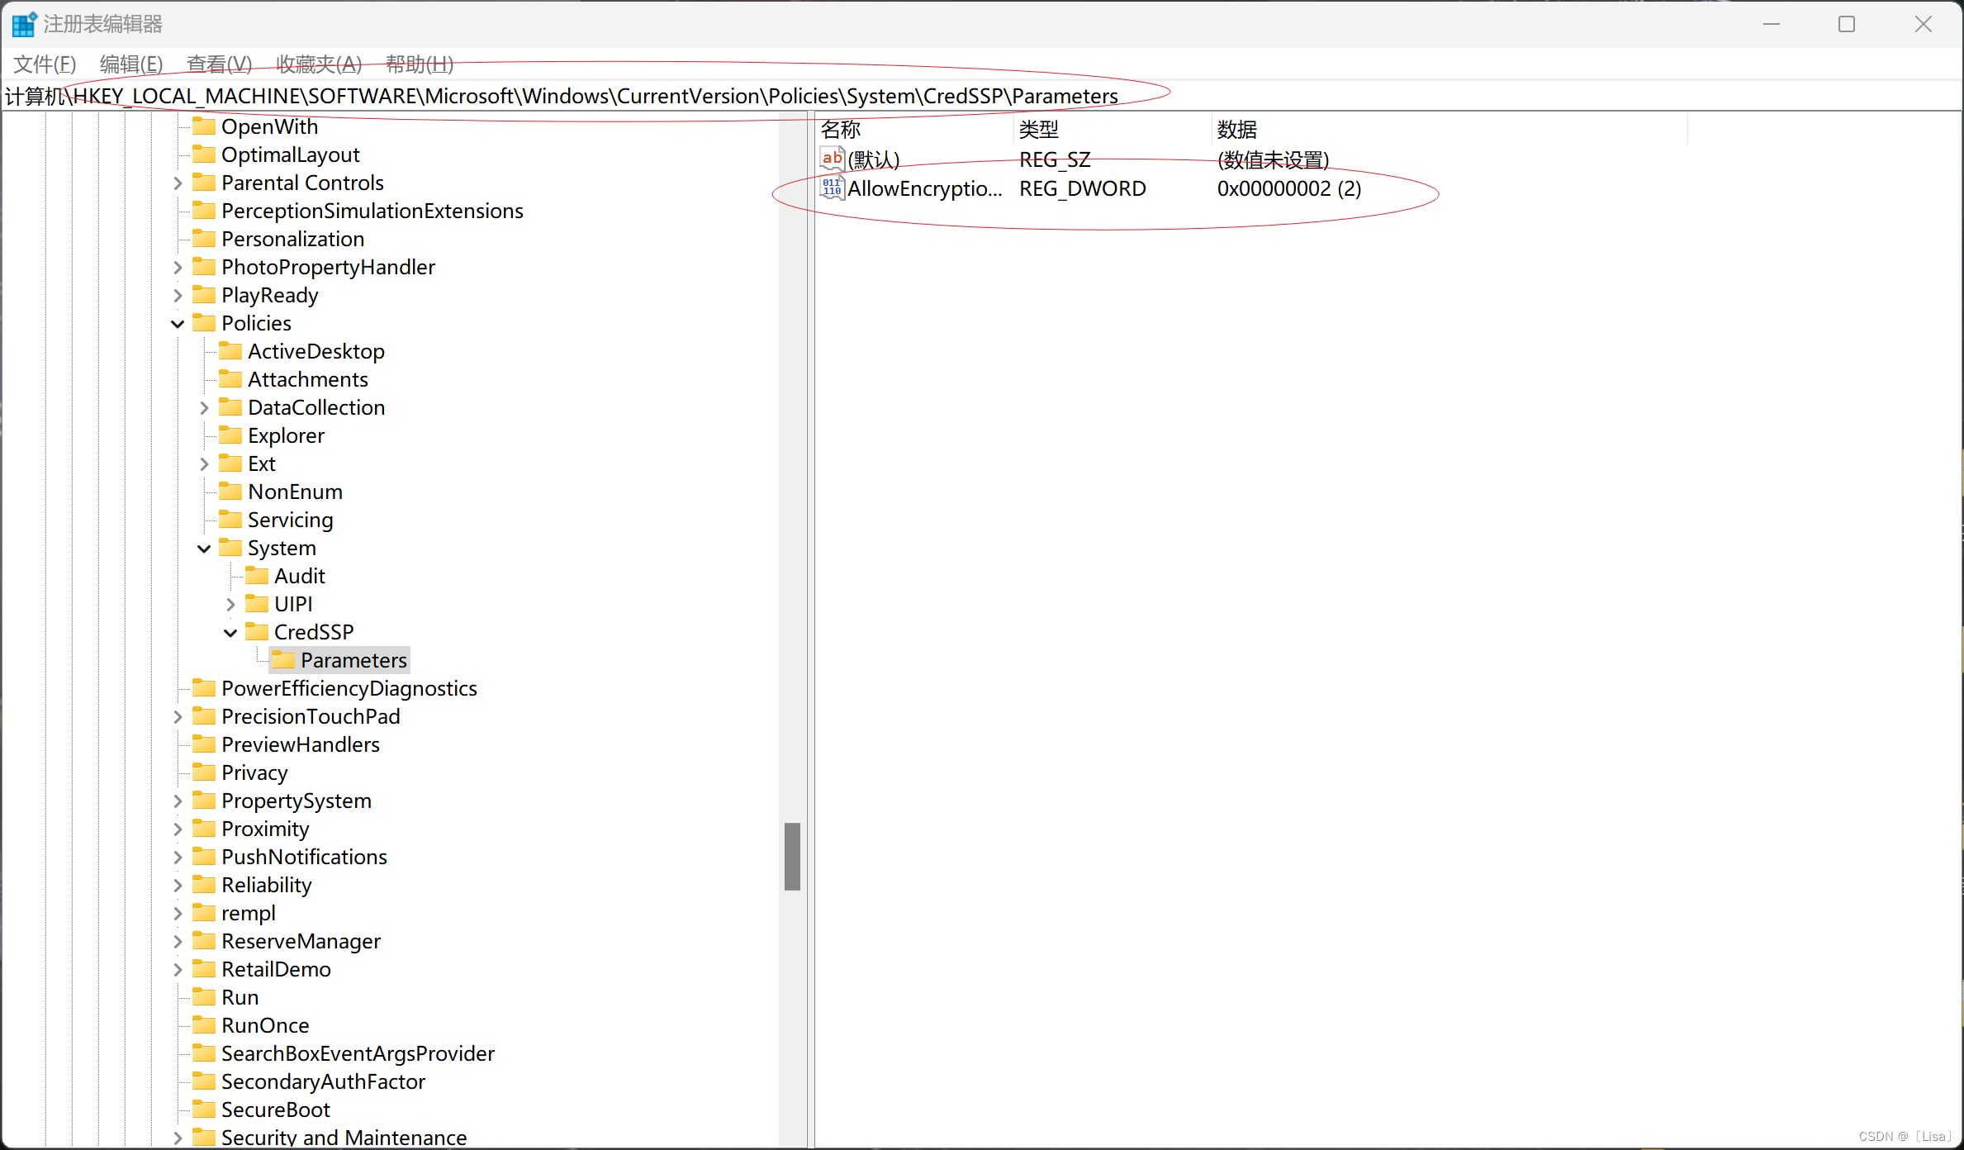The width and height of the screenshot is (1964, 1150).
Task: Open the 收藏夹(A) favorites menu
Action: coord(319,64)
